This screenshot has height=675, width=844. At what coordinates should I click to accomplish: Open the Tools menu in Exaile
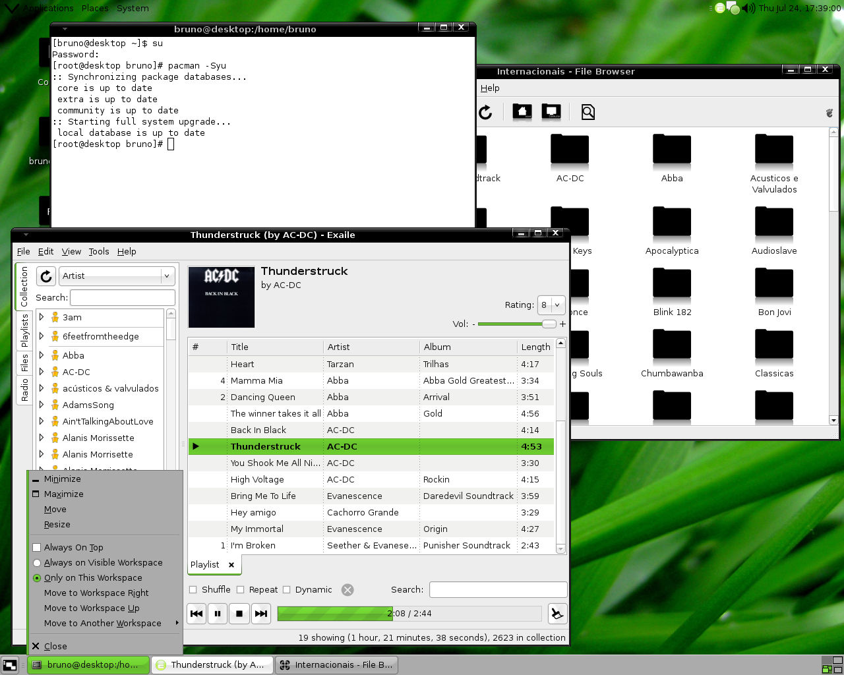(x=99, y=252)
